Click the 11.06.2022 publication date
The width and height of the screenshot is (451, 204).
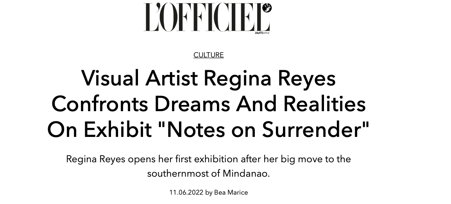click(186, 192)
